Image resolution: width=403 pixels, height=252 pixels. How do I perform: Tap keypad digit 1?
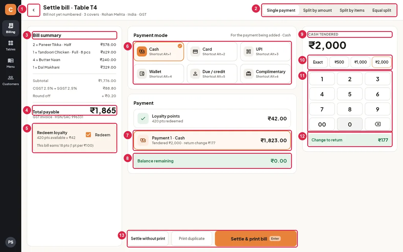(322, 79)
